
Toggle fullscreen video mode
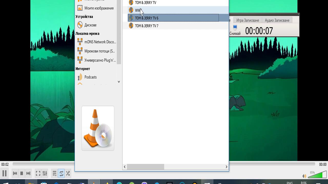click(x=38, y=174)
